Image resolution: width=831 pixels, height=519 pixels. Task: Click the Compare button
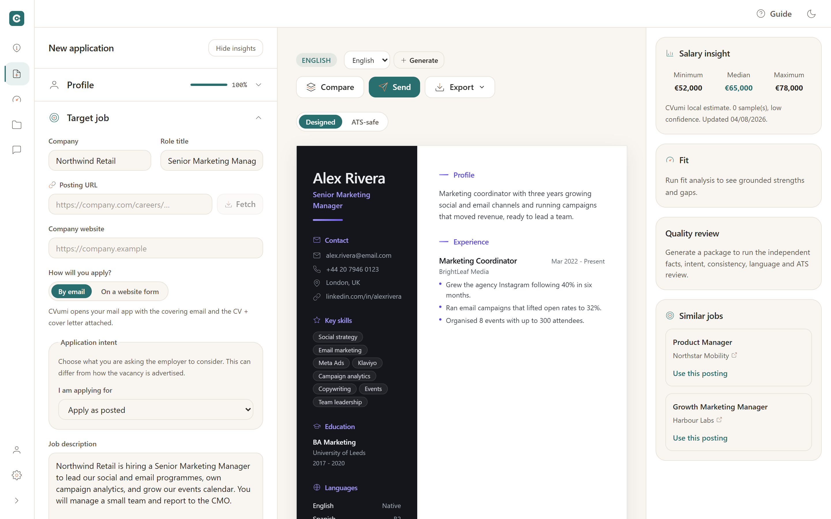(x=330, y=87)
